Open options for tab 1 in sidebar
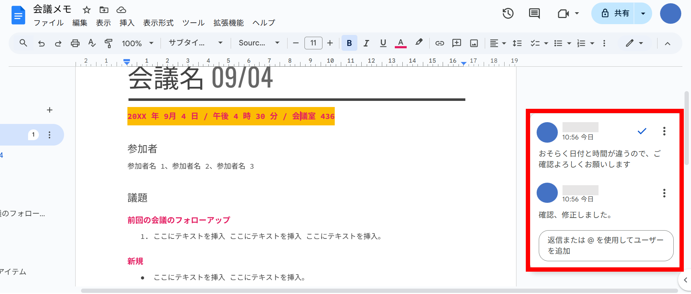 click(x=50, y=135)
